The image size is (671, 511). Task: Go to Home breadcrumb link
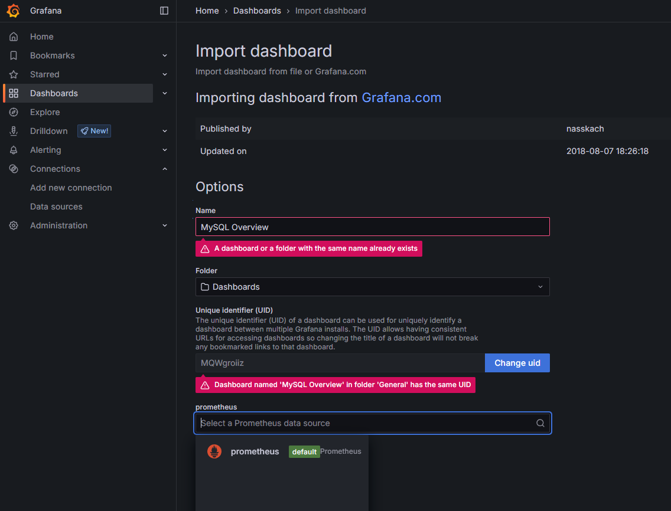point(207,11)
